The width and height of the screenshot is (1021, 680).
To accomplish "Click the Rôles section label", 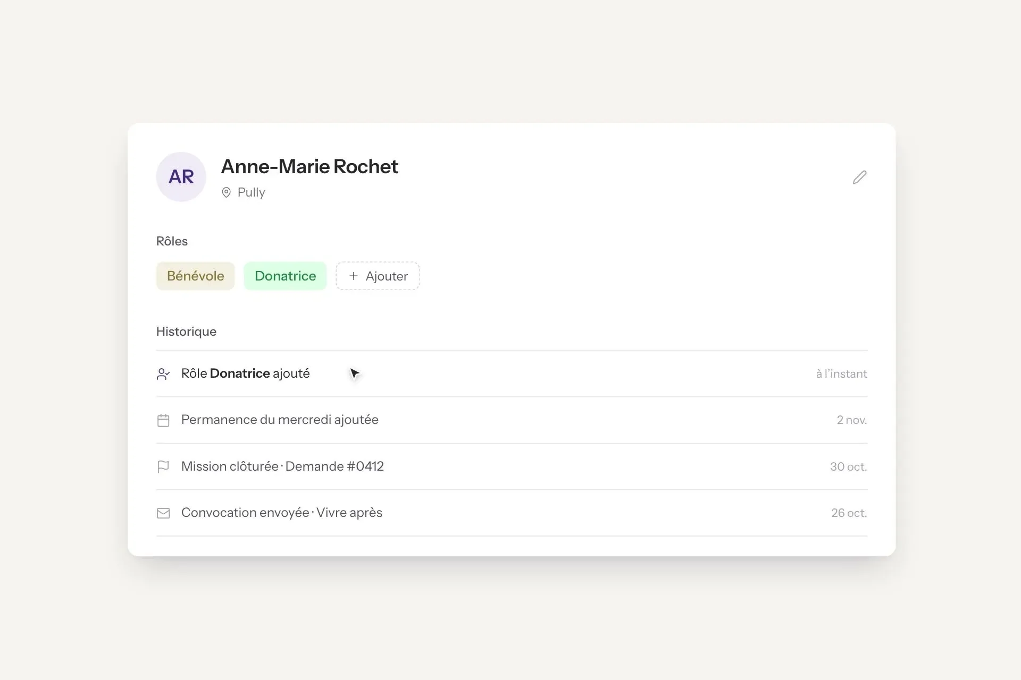I will click(172, 241).
